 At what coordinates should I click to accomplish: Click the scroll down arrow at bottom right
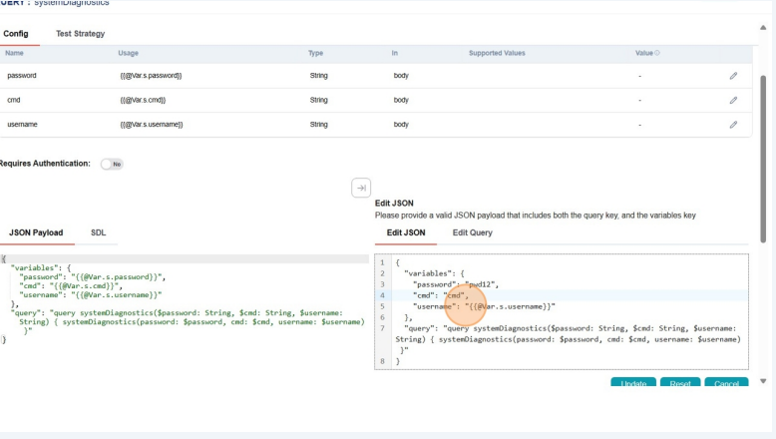pyautogui.click(x=763, y=381)
